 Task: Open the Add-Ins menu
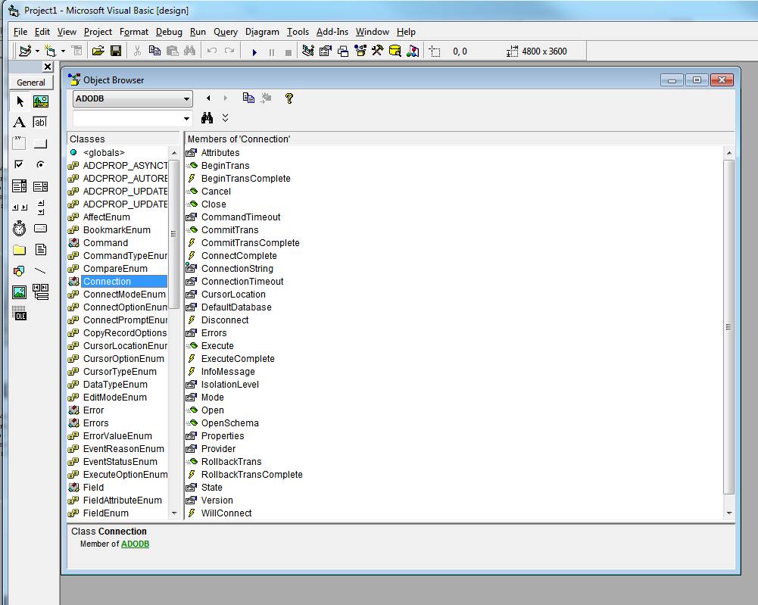point(332,32)
